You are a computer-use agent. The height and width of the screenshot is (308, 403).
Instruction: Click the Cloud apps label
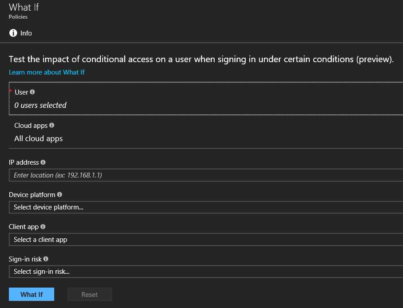31,126
